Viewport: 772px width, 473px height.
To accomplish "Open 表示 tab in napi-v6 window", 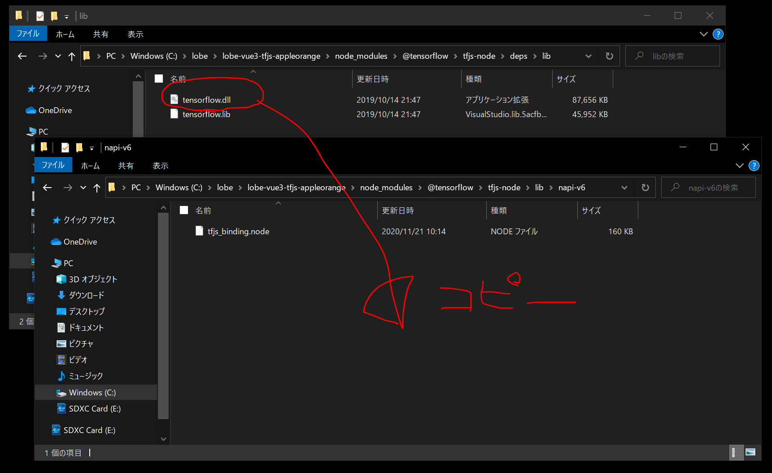I will click(x=160, y=166).
